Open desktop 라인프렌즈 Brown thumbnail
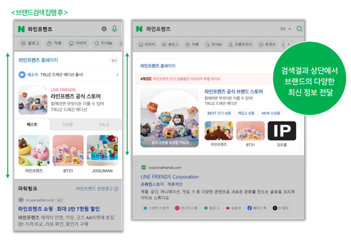Image resolution: width=351 pixels, height=241 pixels. pos(219,131)
